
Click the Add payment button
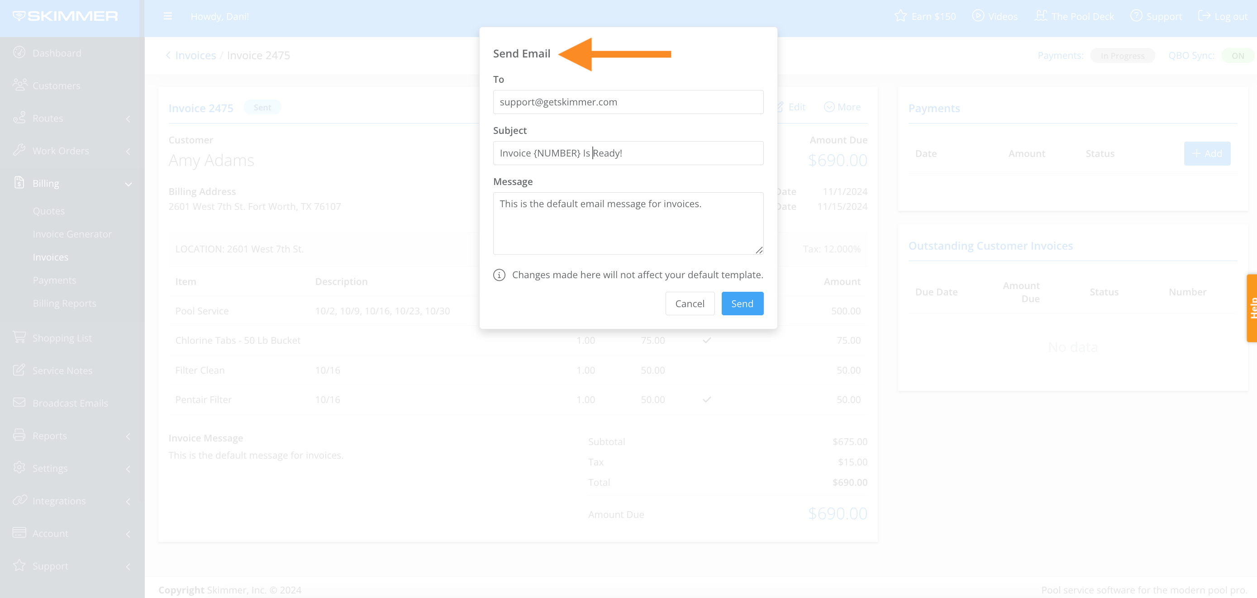tap(1207, 153)
